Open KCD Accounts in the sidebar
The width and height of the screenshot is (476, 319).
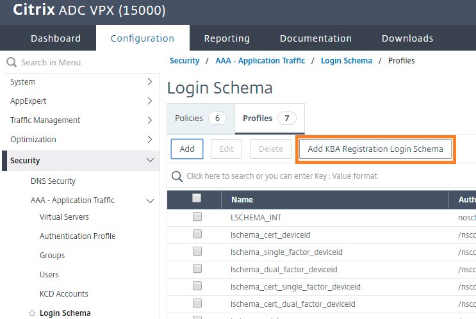64,294
